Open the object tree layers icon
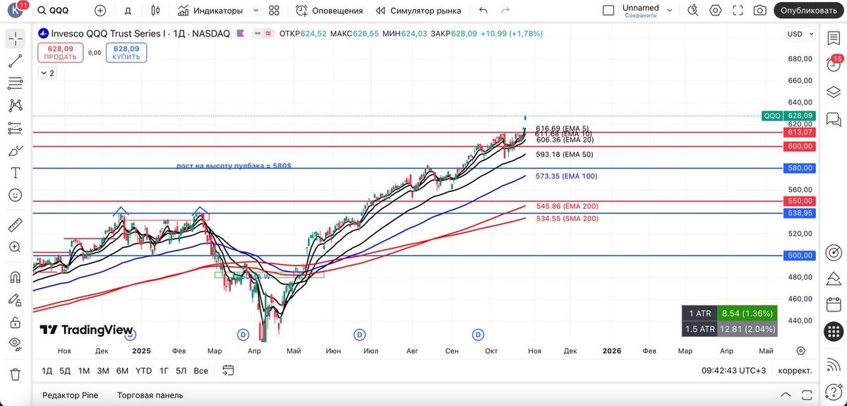The height and width of the screenshot is (406, 847). [x=834, y=92]
